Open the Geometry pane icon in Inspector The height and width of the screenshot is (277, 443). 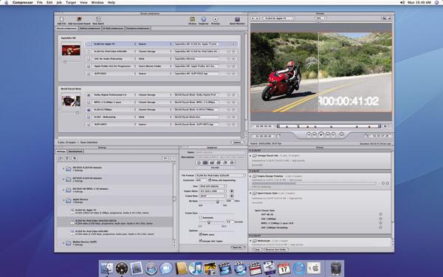225,163
